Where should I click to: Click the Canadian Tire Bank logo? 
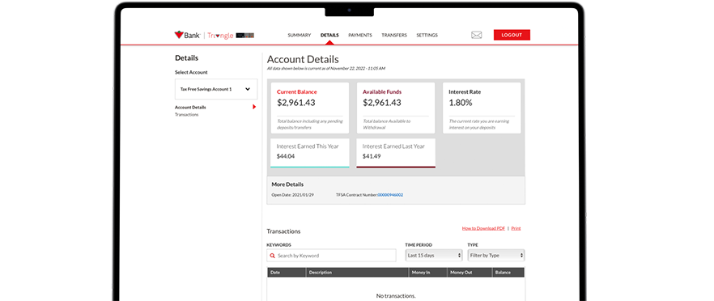pos(187,35)
